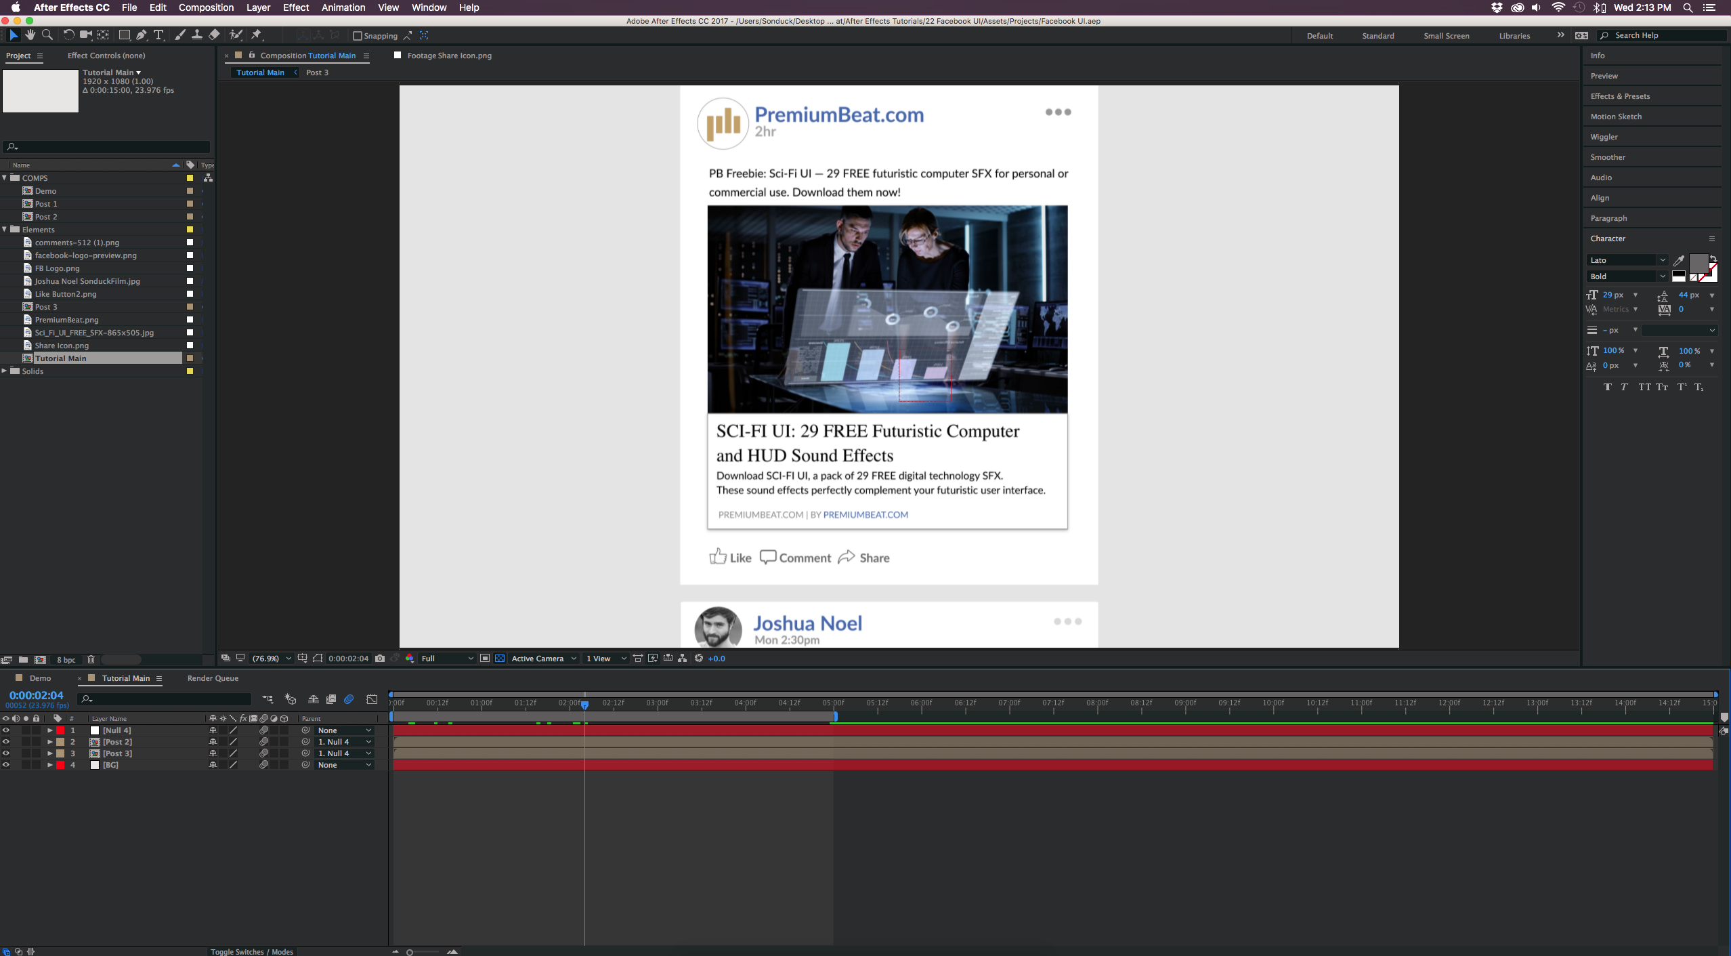This screenshot has width=1731, height=956.
Task: Enable the Snapping checkbox
Action: [358, 35]
